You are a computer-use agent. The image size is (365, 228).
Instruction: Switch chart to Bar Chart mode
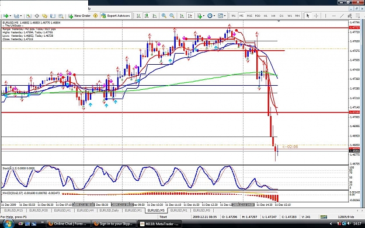click(x=138, y=16)
